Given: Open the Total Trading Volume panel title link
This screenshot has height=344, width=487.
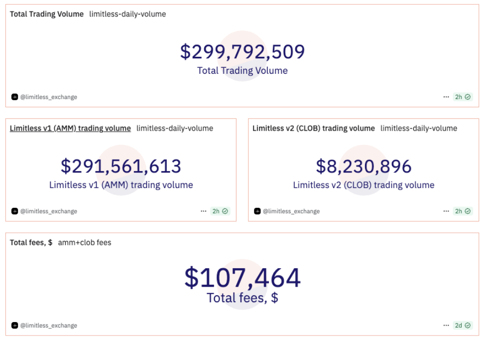Looking at the screenshot, I should pyautogui.click(x=47, y=14).
